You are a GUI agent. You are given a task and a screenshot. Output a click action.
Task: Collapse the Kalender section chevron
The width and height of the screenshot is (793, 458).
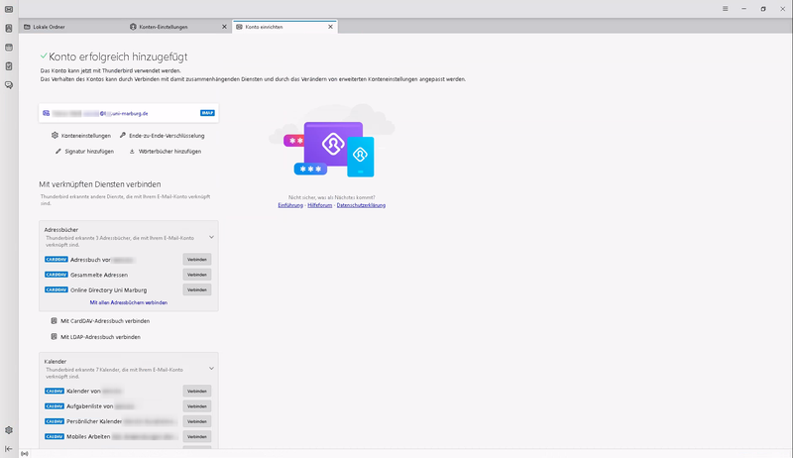211,371
